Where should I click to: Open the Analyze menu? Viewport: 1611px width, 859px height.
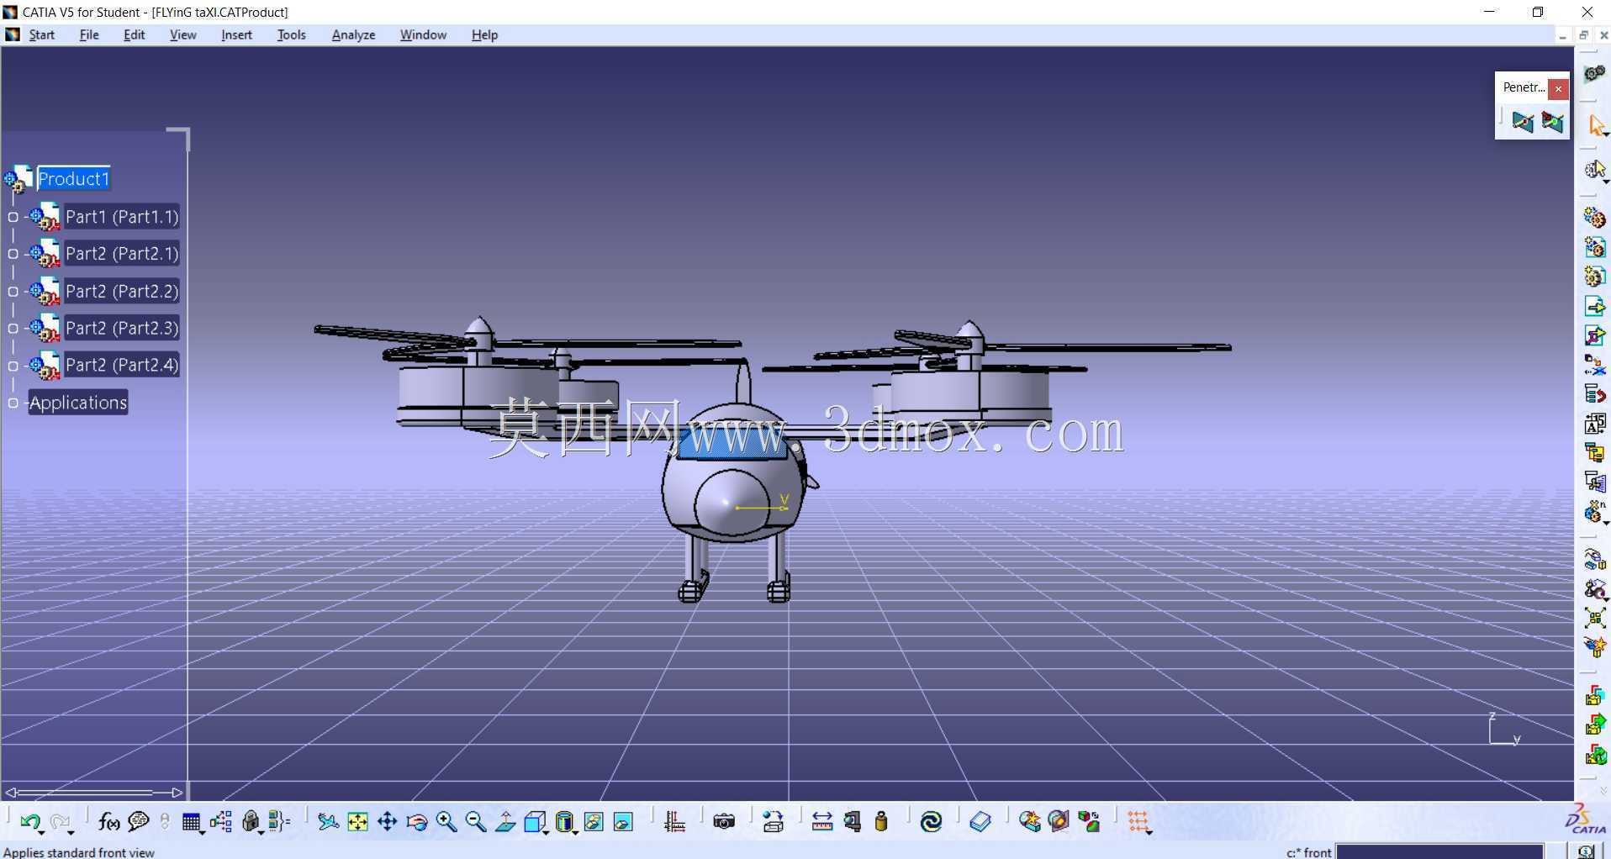click(x=353, y=34)
